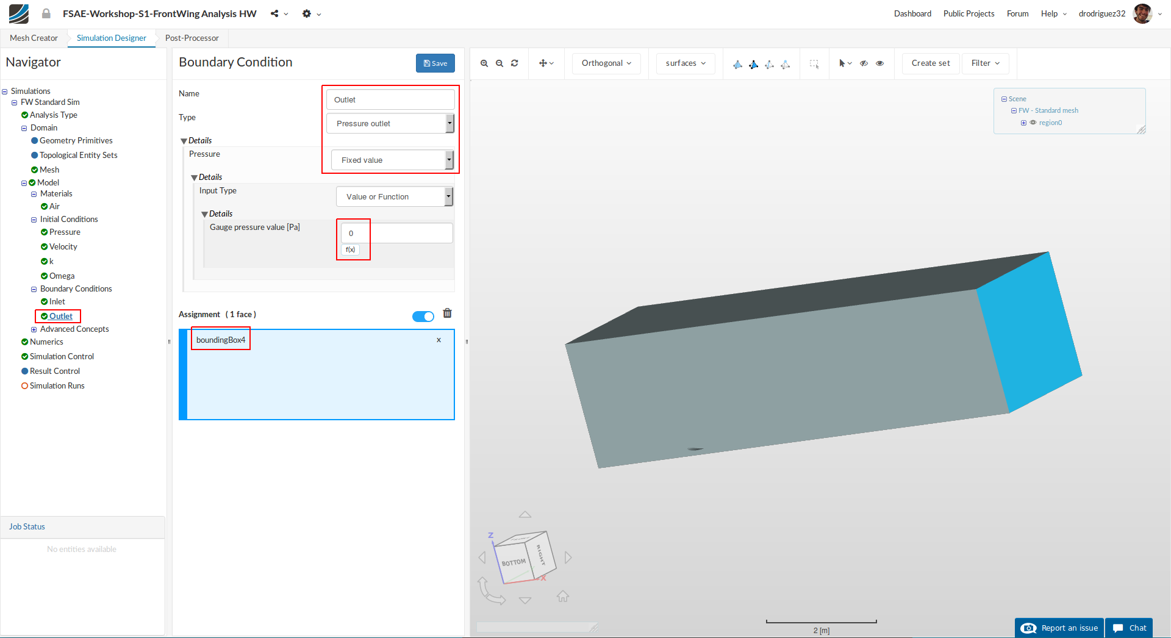Click the hide selection crossed-eye icon
The height and width of the screenshot is (638, 1171).
(864, 63)
